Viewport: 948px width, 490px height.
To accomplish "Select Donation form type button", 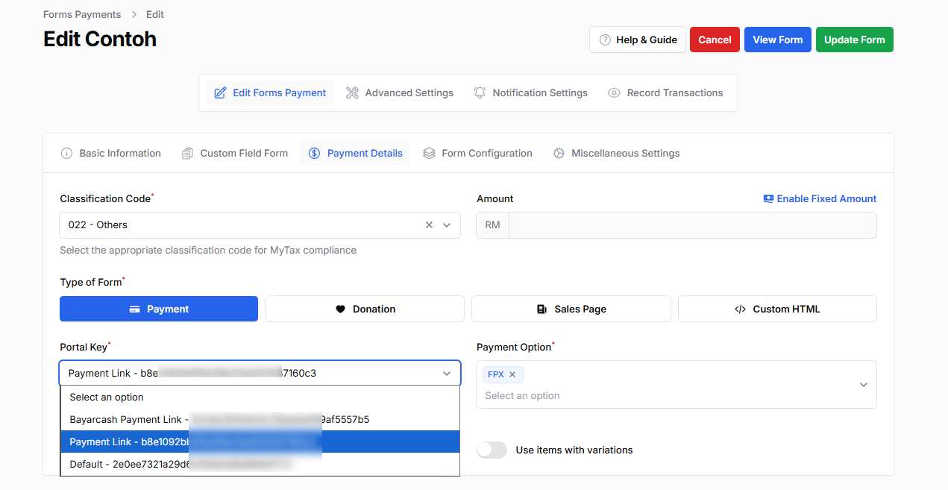I will point(365,309).
